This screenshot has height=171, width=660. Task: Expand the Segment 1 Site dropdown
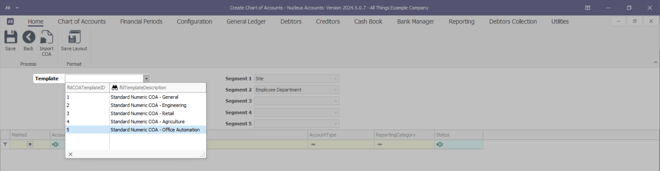[336, 79]
